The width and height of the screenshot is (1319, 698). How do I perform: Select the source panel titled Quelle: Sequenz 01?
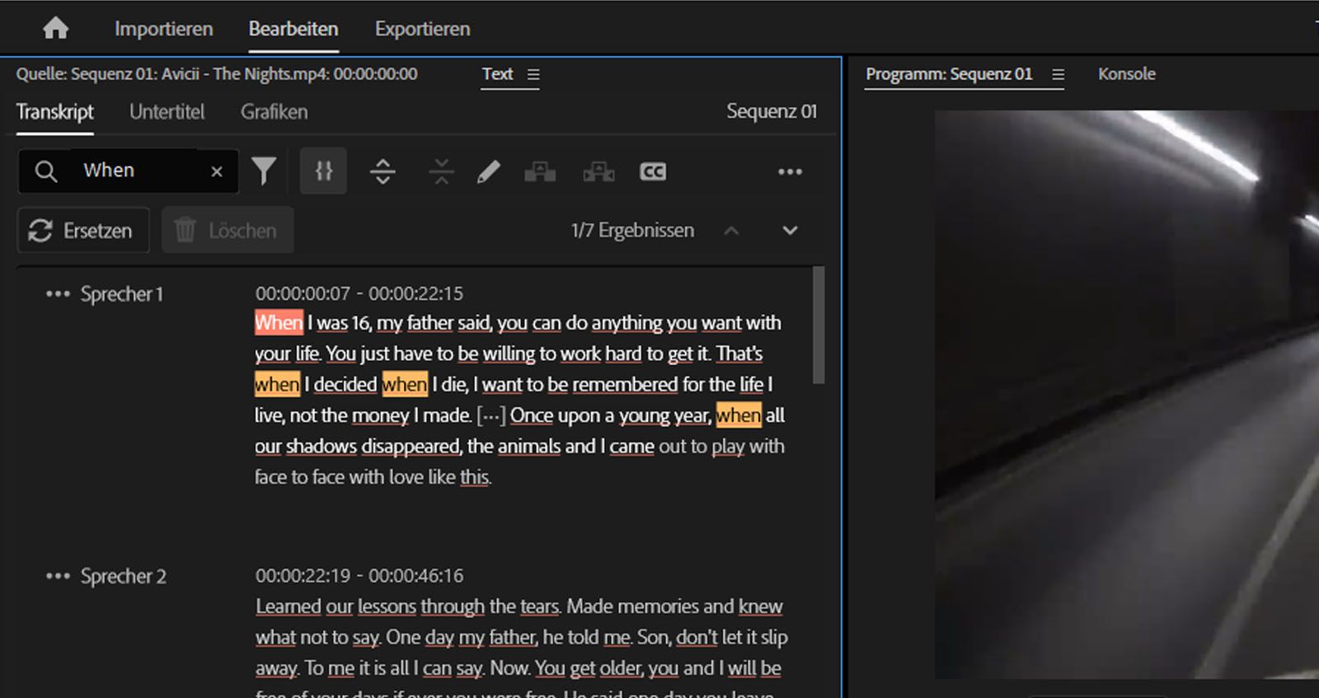[217, 74]
